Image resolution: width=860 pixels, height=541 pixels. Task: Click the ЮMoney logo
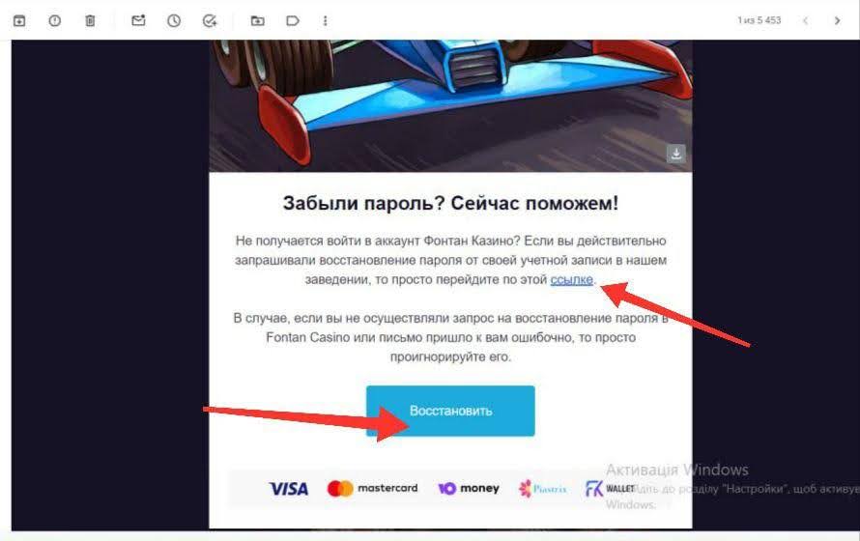click(469, 488)
